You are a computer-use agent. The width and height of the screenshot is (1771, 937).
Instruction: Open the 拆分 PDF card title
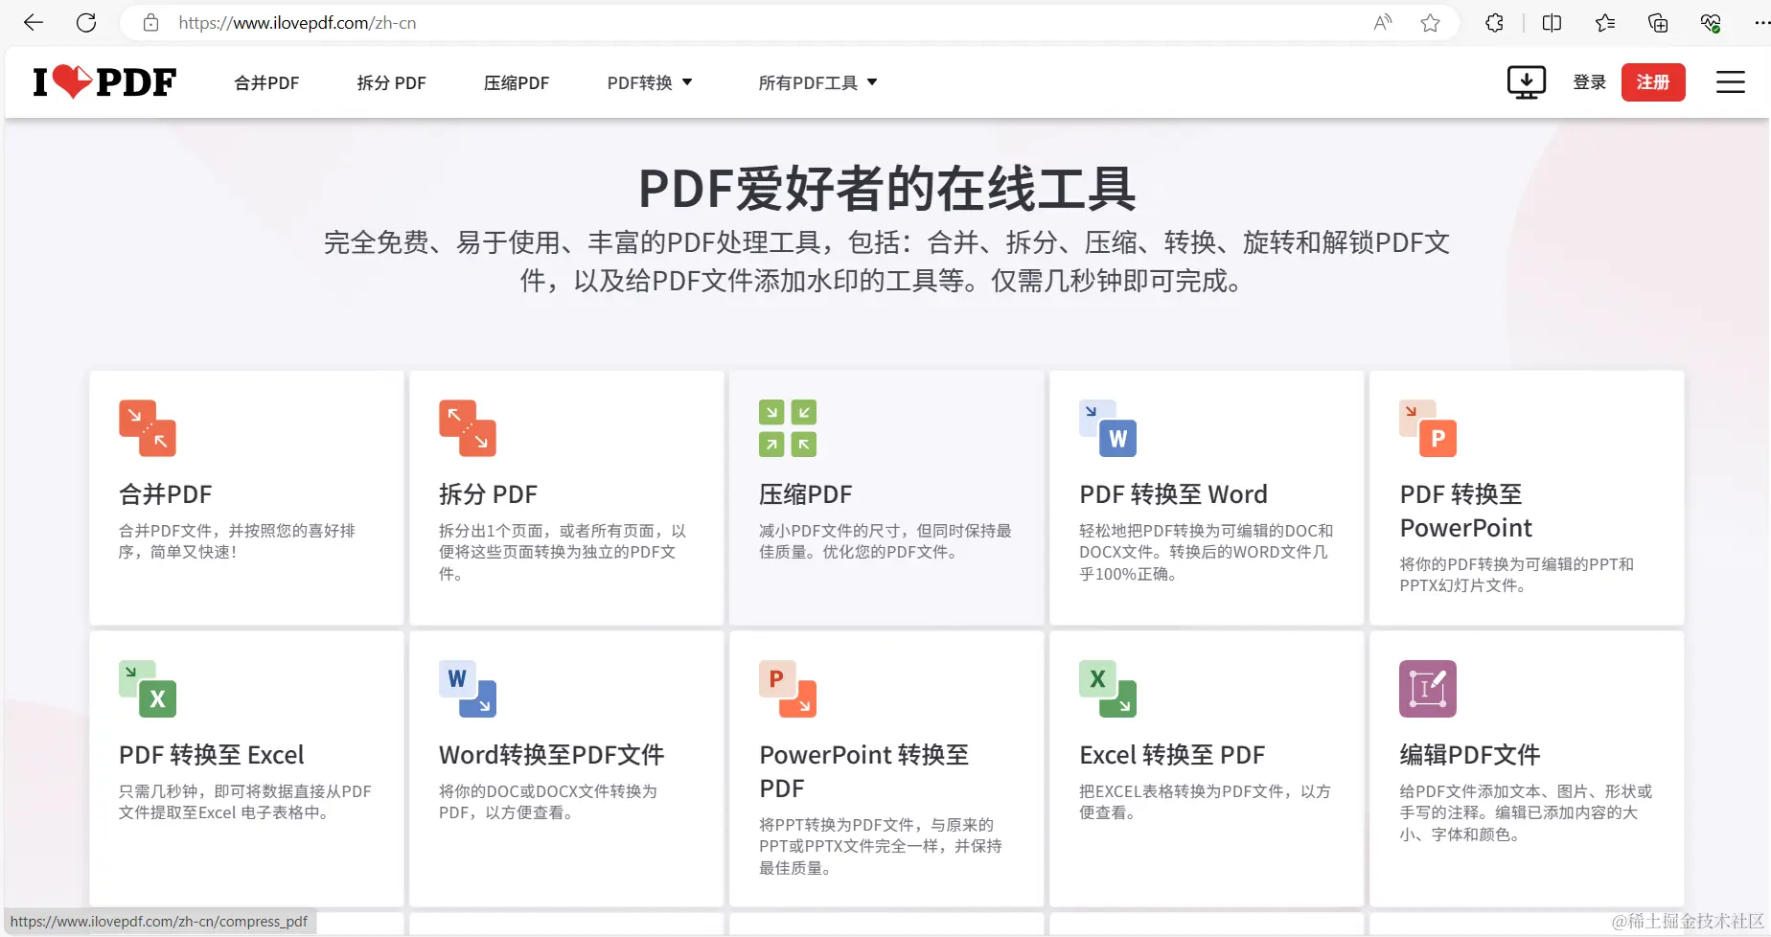[488, 494]
